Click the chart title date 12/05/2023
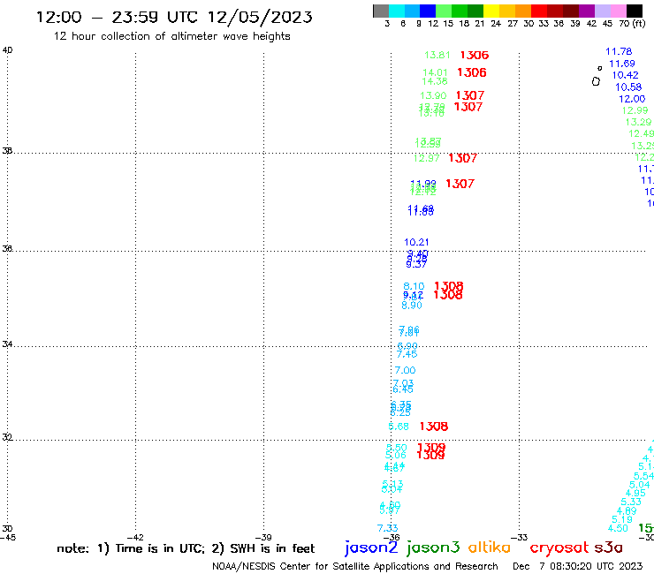 (x=260, y=17)
